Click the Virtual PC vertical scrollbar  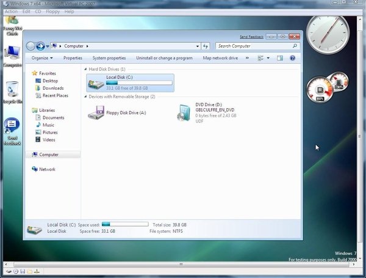(360, 136)
